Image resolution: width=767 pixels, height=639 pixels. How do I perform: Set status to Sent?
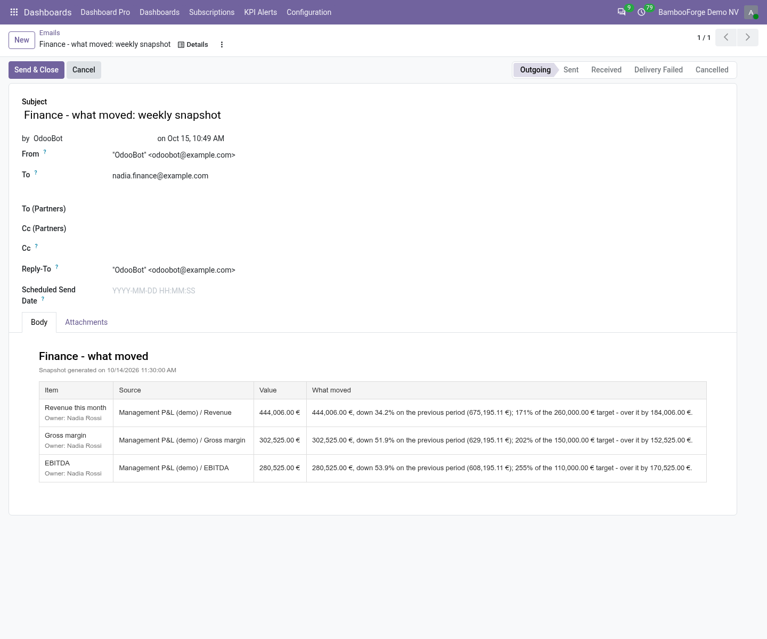coord(571,70)
